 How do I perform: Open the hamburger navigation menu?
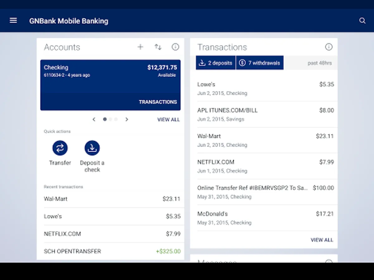click(x=13, y=21)
